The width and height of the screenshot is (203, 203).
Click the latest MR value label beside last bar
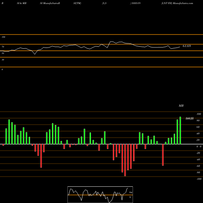click(190, 119)
